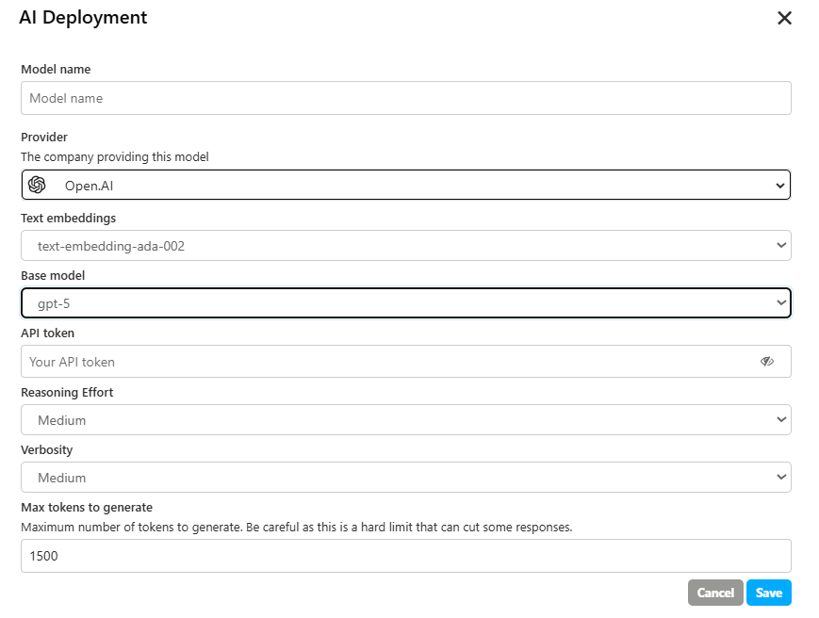Click the Model name label

pos(56,70)
